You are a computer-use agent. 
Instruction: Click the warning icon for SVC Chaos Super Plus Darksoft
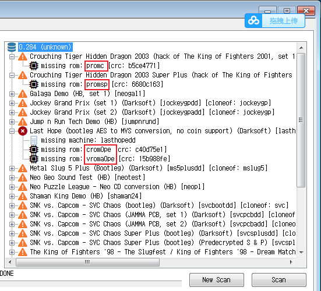pos(23,233)
